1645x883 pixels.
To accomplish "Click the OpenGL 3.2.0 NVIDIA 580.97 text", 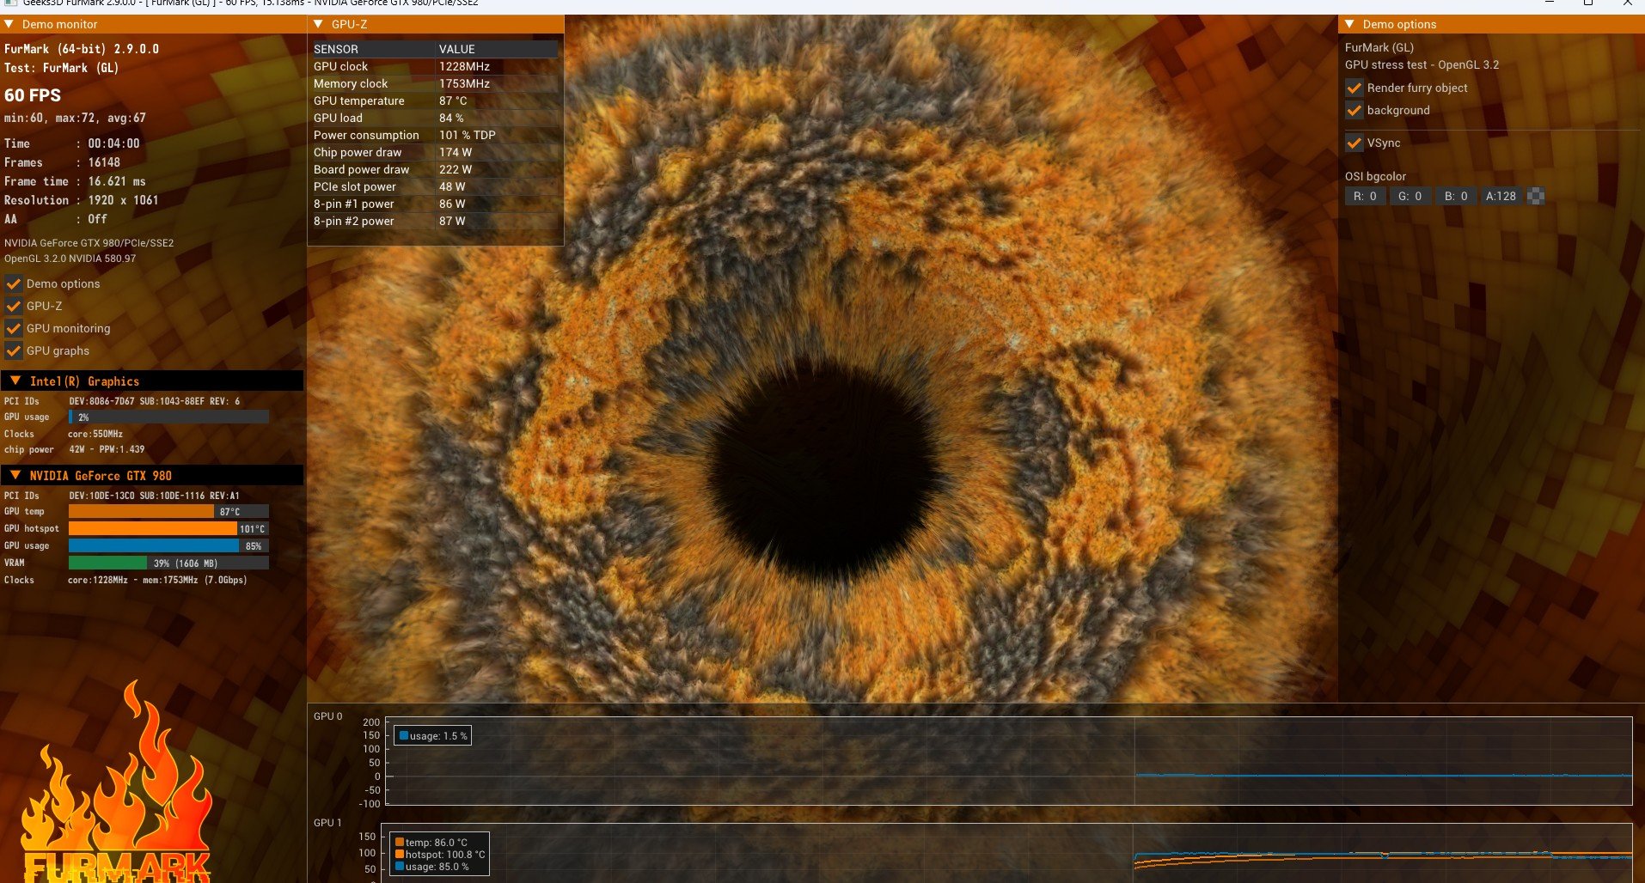I will pyautogui.click(x=70, y=259).
